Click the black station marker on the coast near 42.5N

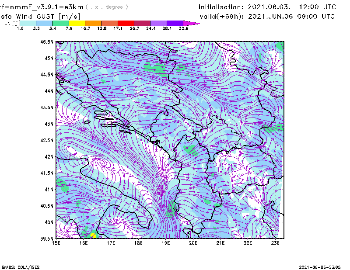pos(156,142)
